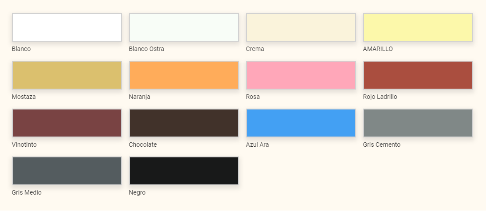Pick the Gris Cemento swatch
Image resolution: width=486 pixels, height=211 pixels.
pyautogui.click(x=418, y=123)
